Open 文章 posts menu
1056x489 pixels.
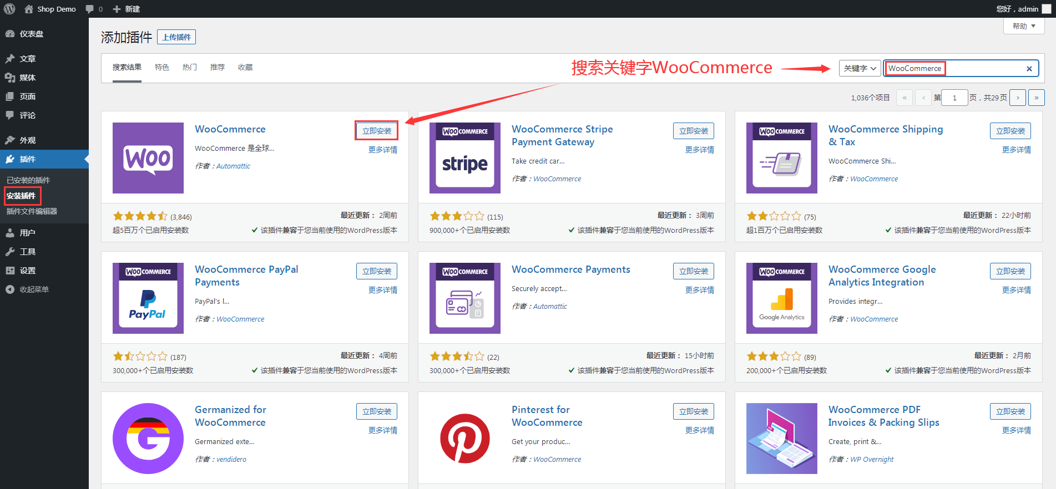44,59
